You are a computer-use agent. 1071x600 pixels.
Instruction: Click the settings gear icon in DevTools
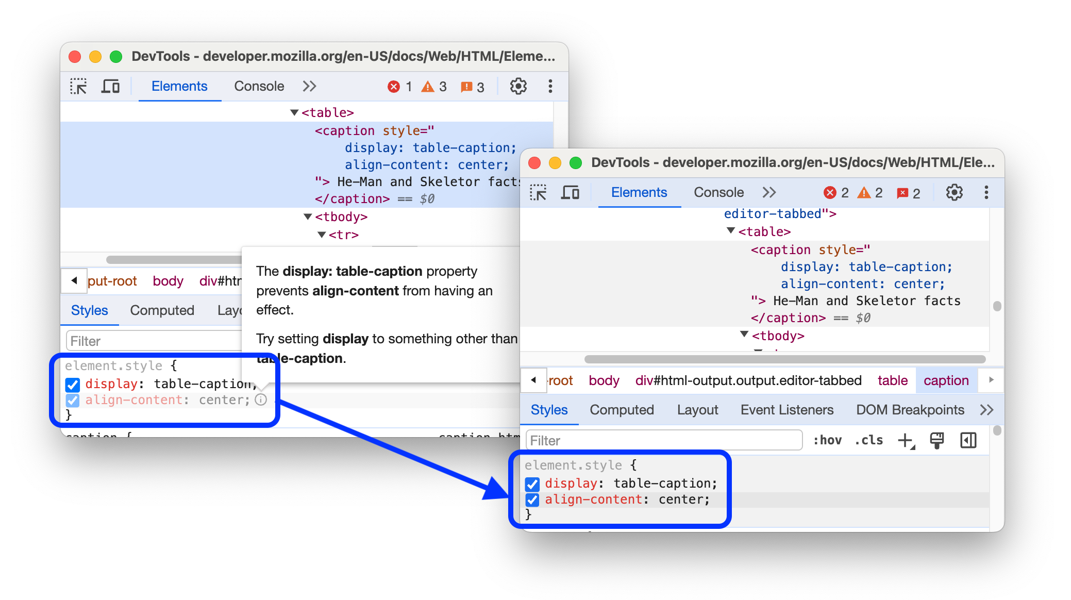[515, 87]
